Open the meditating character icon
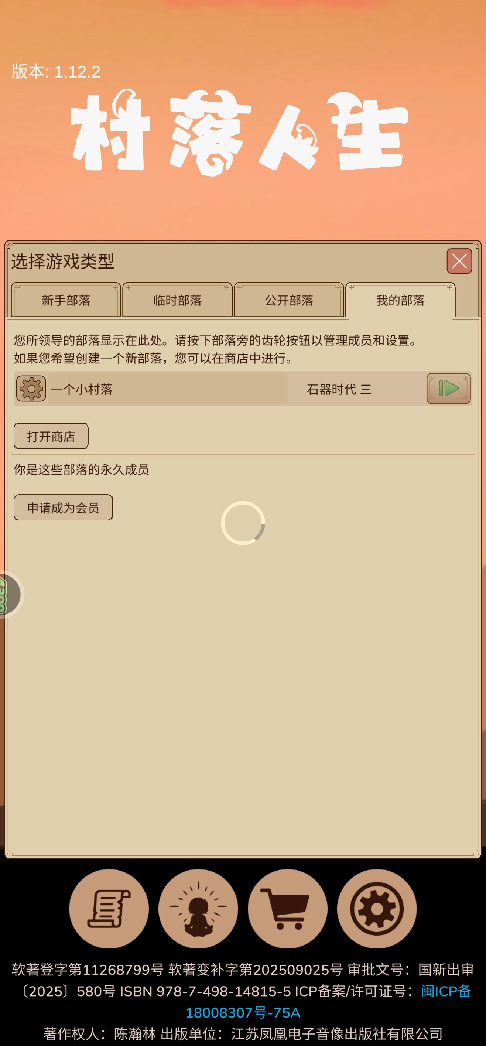Viewport: 486px width, 1046px height. click(x=198, y=909)
